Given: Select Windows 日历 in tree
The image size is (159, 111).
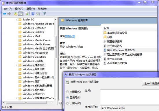Looking at the screenshot, I should (31, 82).
